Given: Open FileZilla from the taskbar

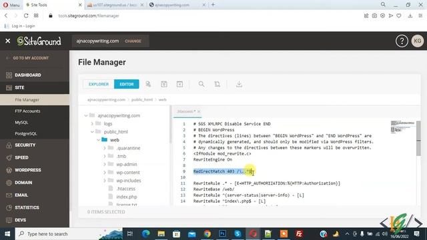Looking at the screenshot, I should pyautogui.click(x=299, y=234).
